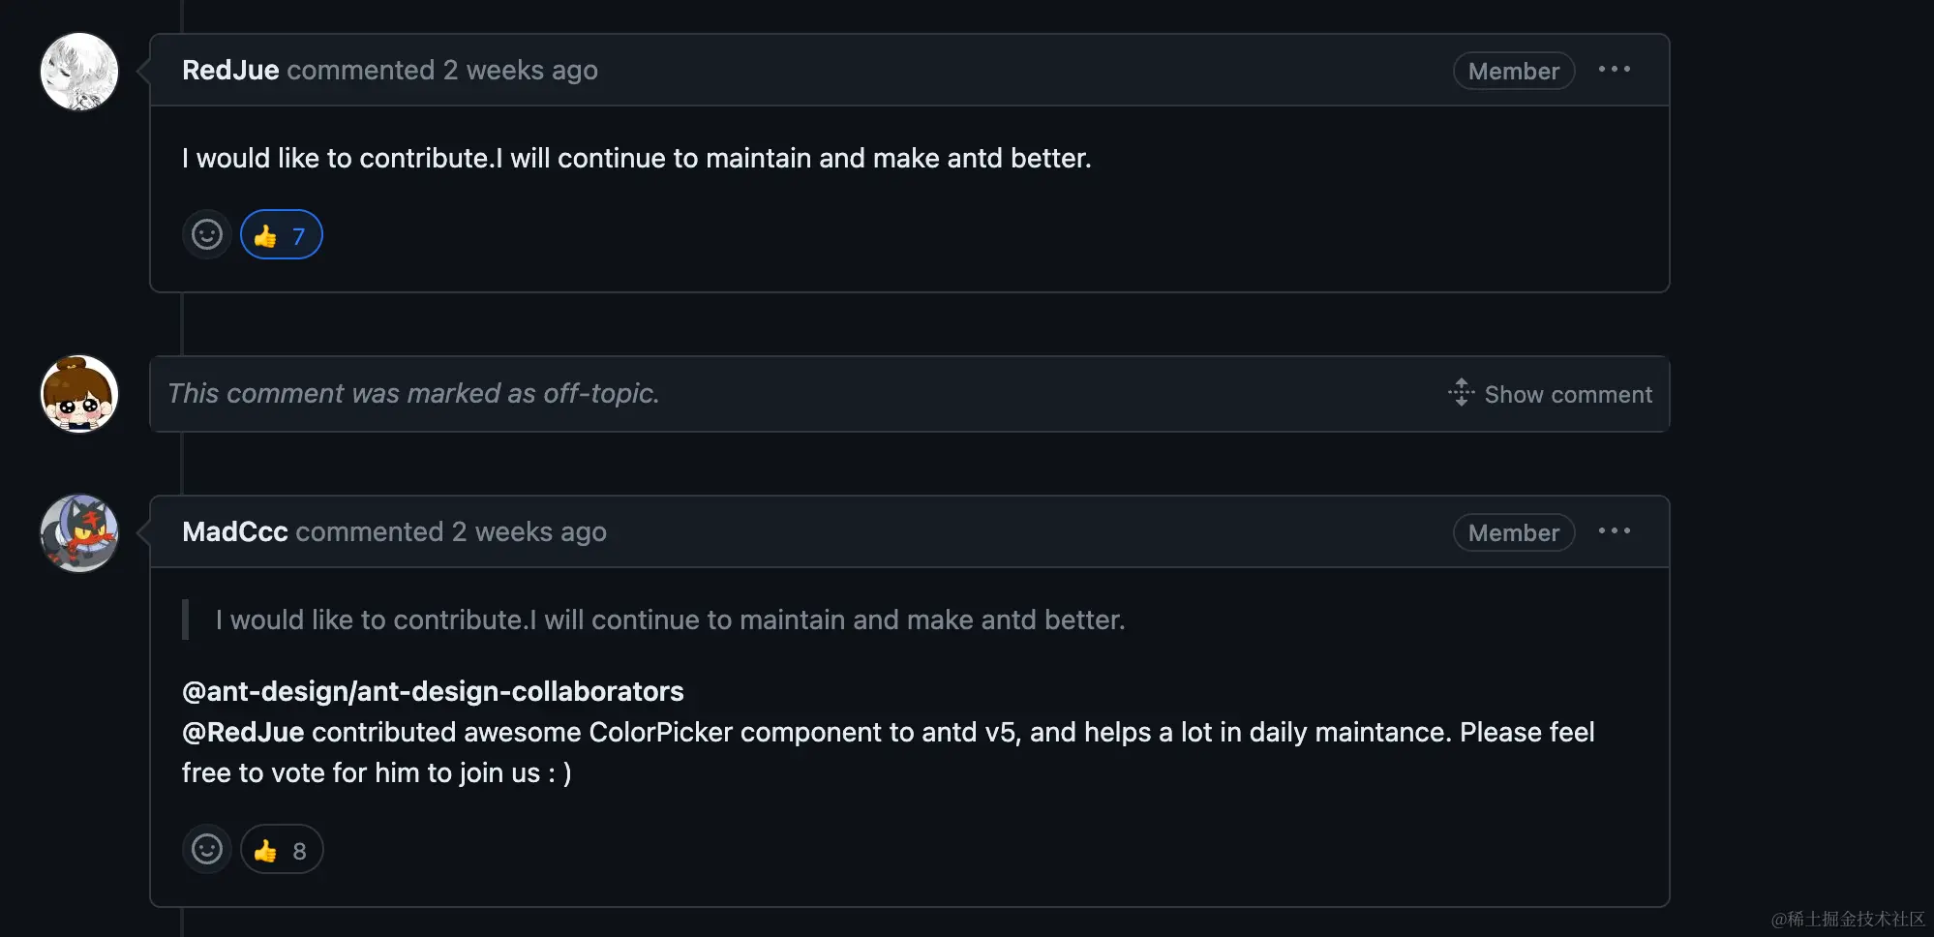Toggle the thumbs-up reaction showing 7

point(282,234)
